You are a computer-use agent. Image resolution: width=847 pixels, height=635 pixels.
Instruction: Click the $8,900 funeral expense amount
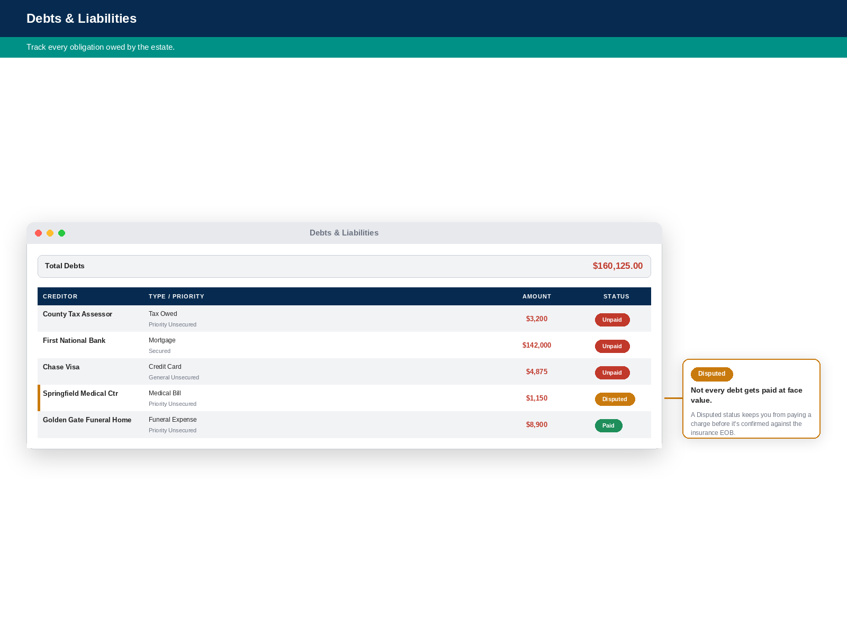[x=537, y=425]
